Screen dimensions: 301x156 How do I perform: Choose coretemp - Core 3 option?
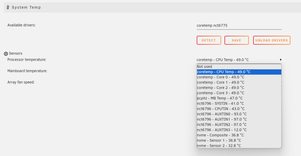click(x=239, y=93)
